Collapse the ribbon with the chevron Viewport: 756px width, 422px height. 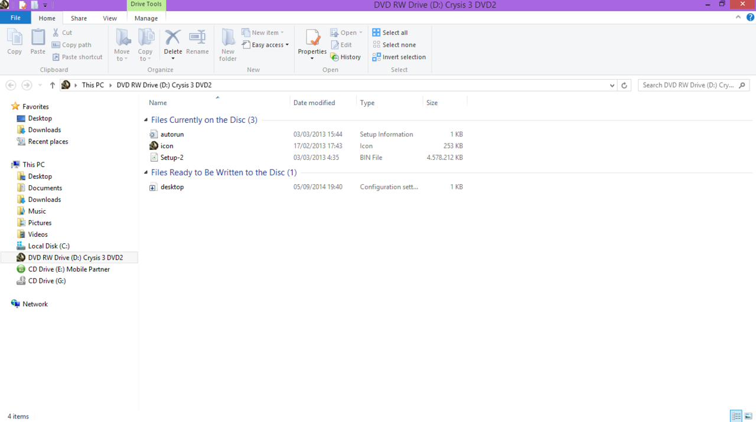pos(738,18)
